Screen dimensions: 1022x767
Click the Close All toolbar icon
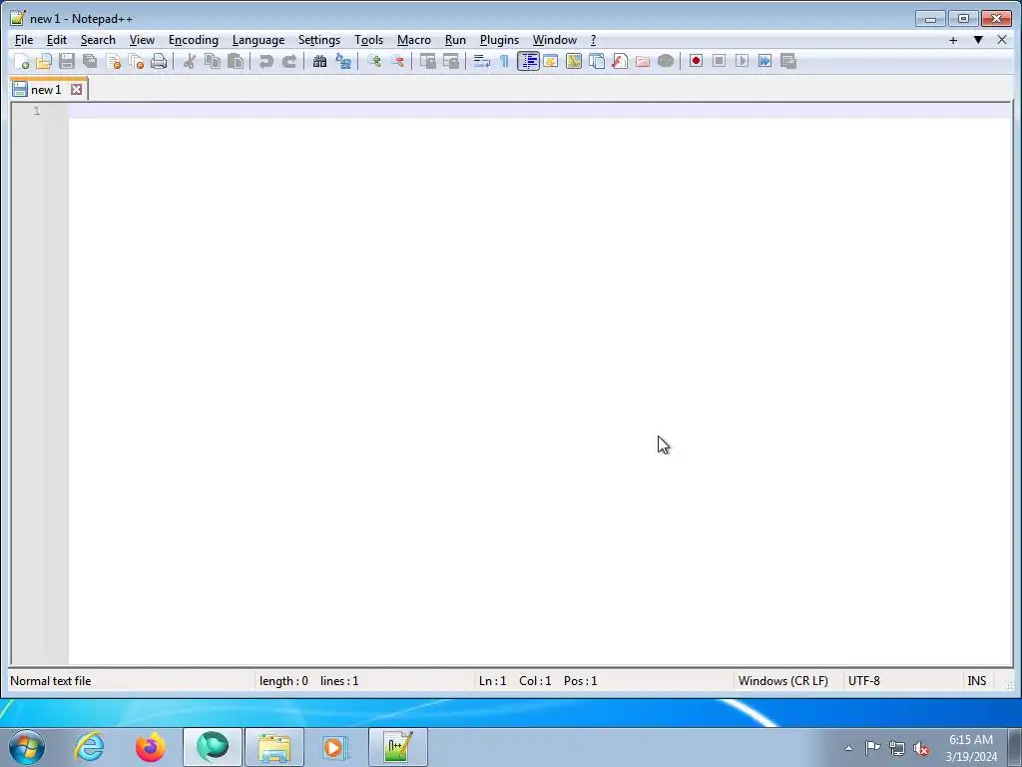[136, 61]
